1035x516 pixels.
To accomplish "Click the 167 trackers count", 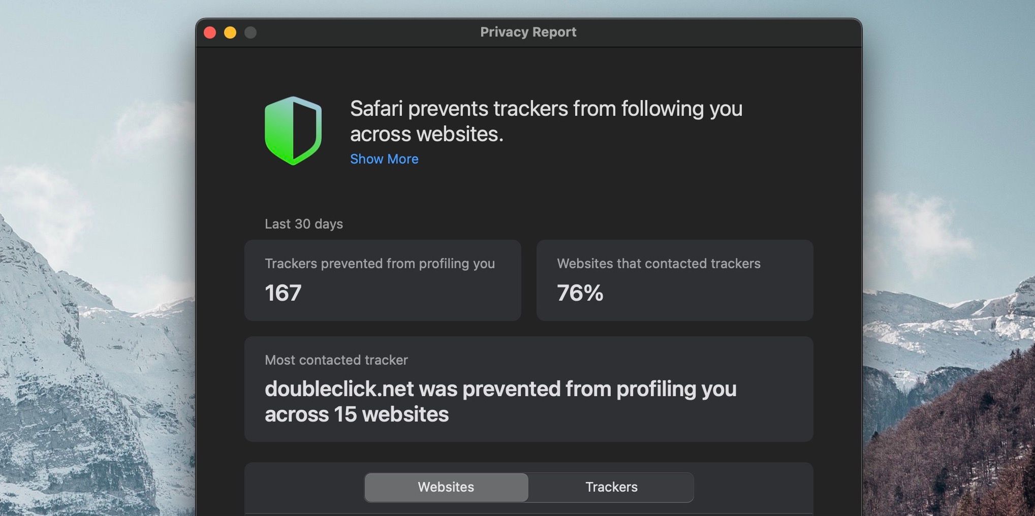I will click(x=283, y=293).
